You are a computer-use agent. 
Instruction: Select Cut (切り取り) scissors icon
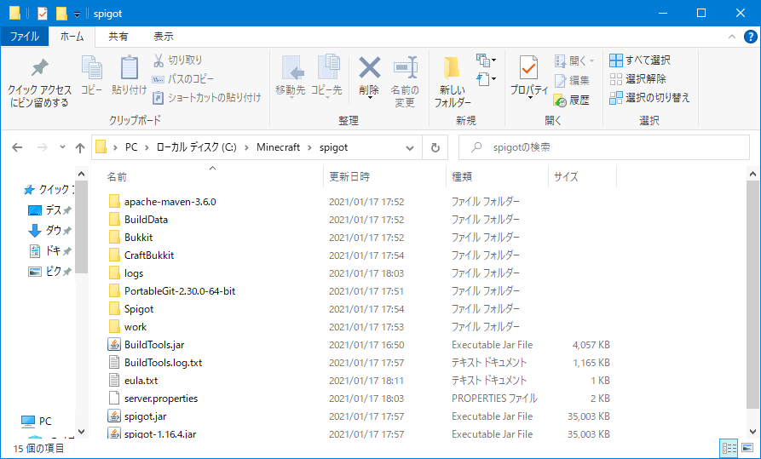click(159, 60)
